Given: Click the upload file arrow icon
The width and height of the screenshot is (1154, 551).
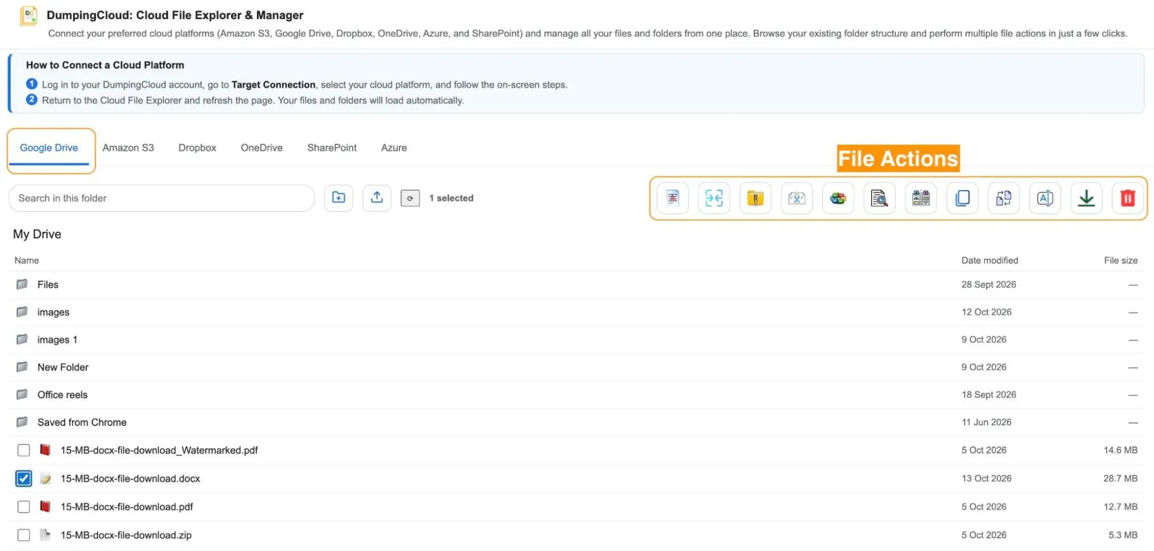Looking at the screenshot, I should [x=377, y=198].
